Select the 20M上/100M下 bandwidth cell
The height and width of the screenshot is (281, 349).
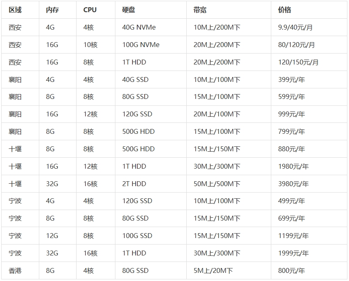click(217, 114)
